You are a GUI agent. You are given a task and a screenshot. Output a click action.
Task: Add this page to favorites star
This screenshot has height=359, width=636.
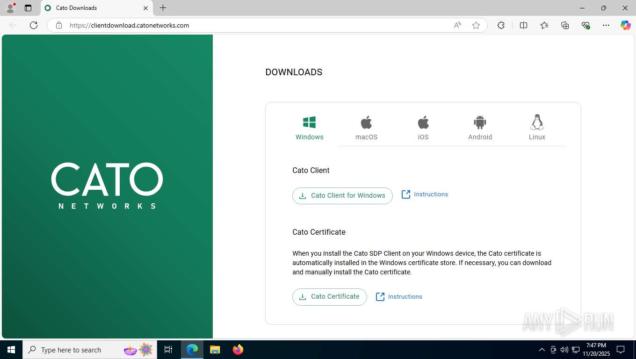[476, 25]
